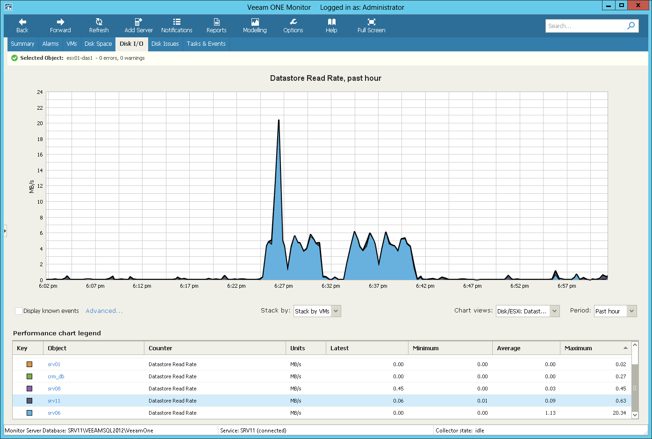Click the Monitor Server Database status text
The height and width of the screenshot is (439, 652).
click(x=79, y=431)
